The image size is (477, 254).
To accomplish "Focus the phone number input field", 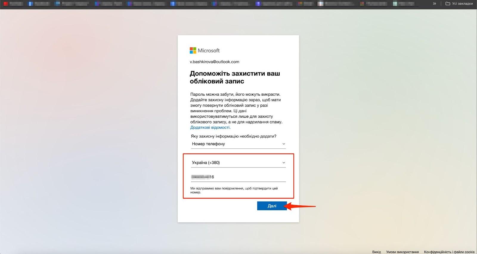I will pyautogui.click(x=238, y=177).
